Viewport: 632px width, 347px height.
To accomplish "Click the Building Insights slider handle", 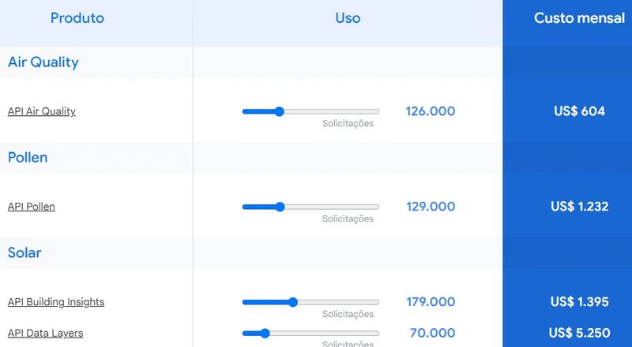I will point(293,302).
